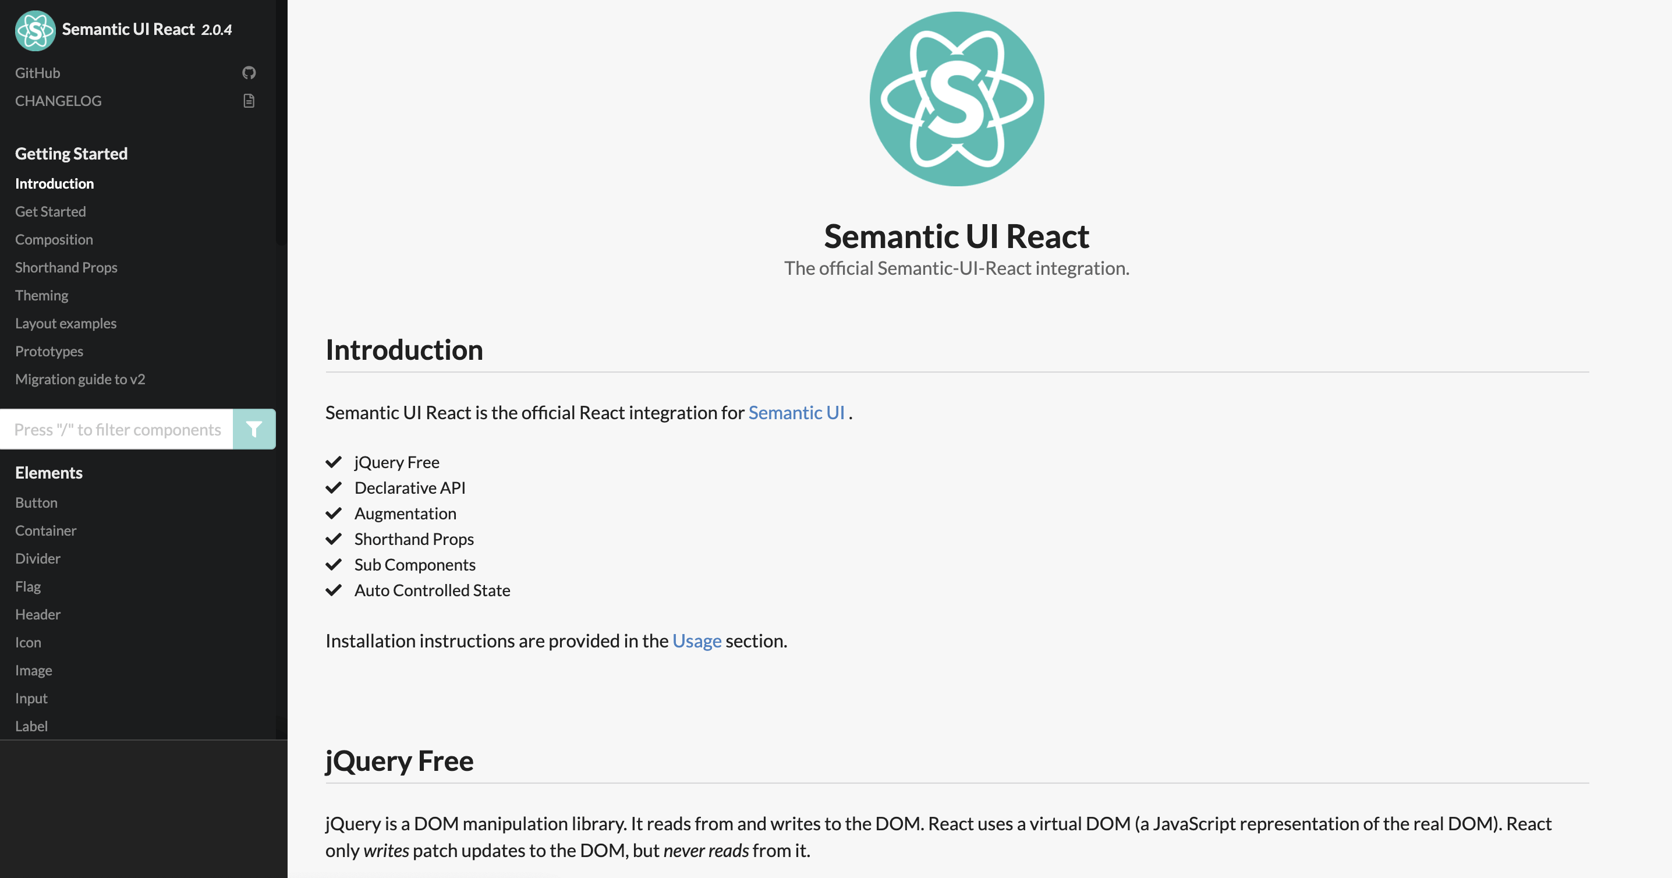Click checkmark icon beside Auto Controlled State

click(334, 590)
